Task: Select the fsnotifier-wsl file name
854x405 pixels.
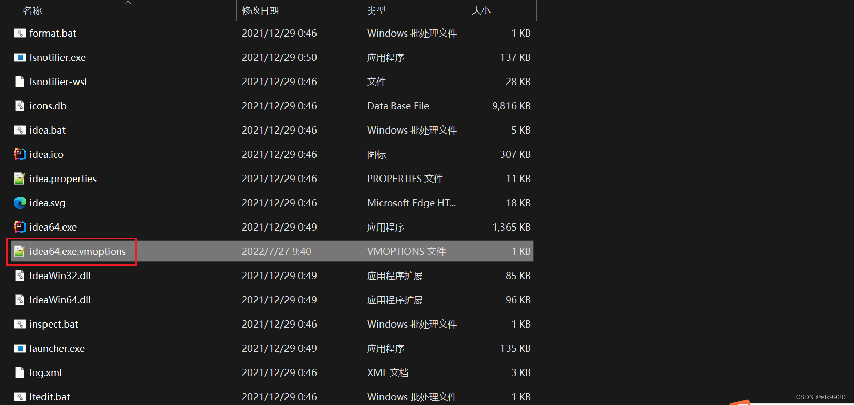Action: [58, 82]
